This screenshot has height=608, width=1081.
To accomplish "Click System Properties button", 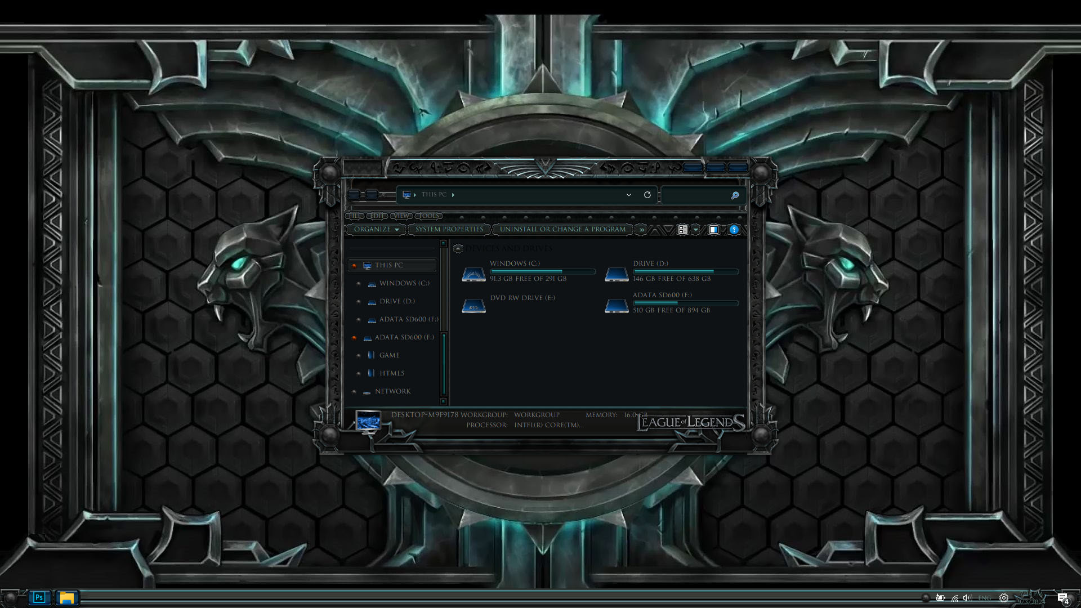I will coord(449,230).
